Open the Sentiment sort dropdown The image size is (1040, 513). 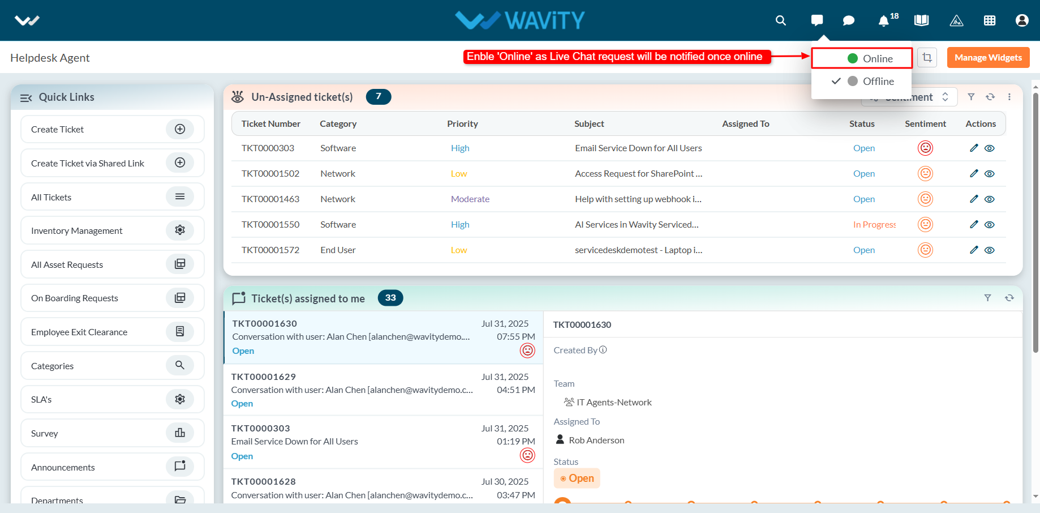[x=909, y=97]
